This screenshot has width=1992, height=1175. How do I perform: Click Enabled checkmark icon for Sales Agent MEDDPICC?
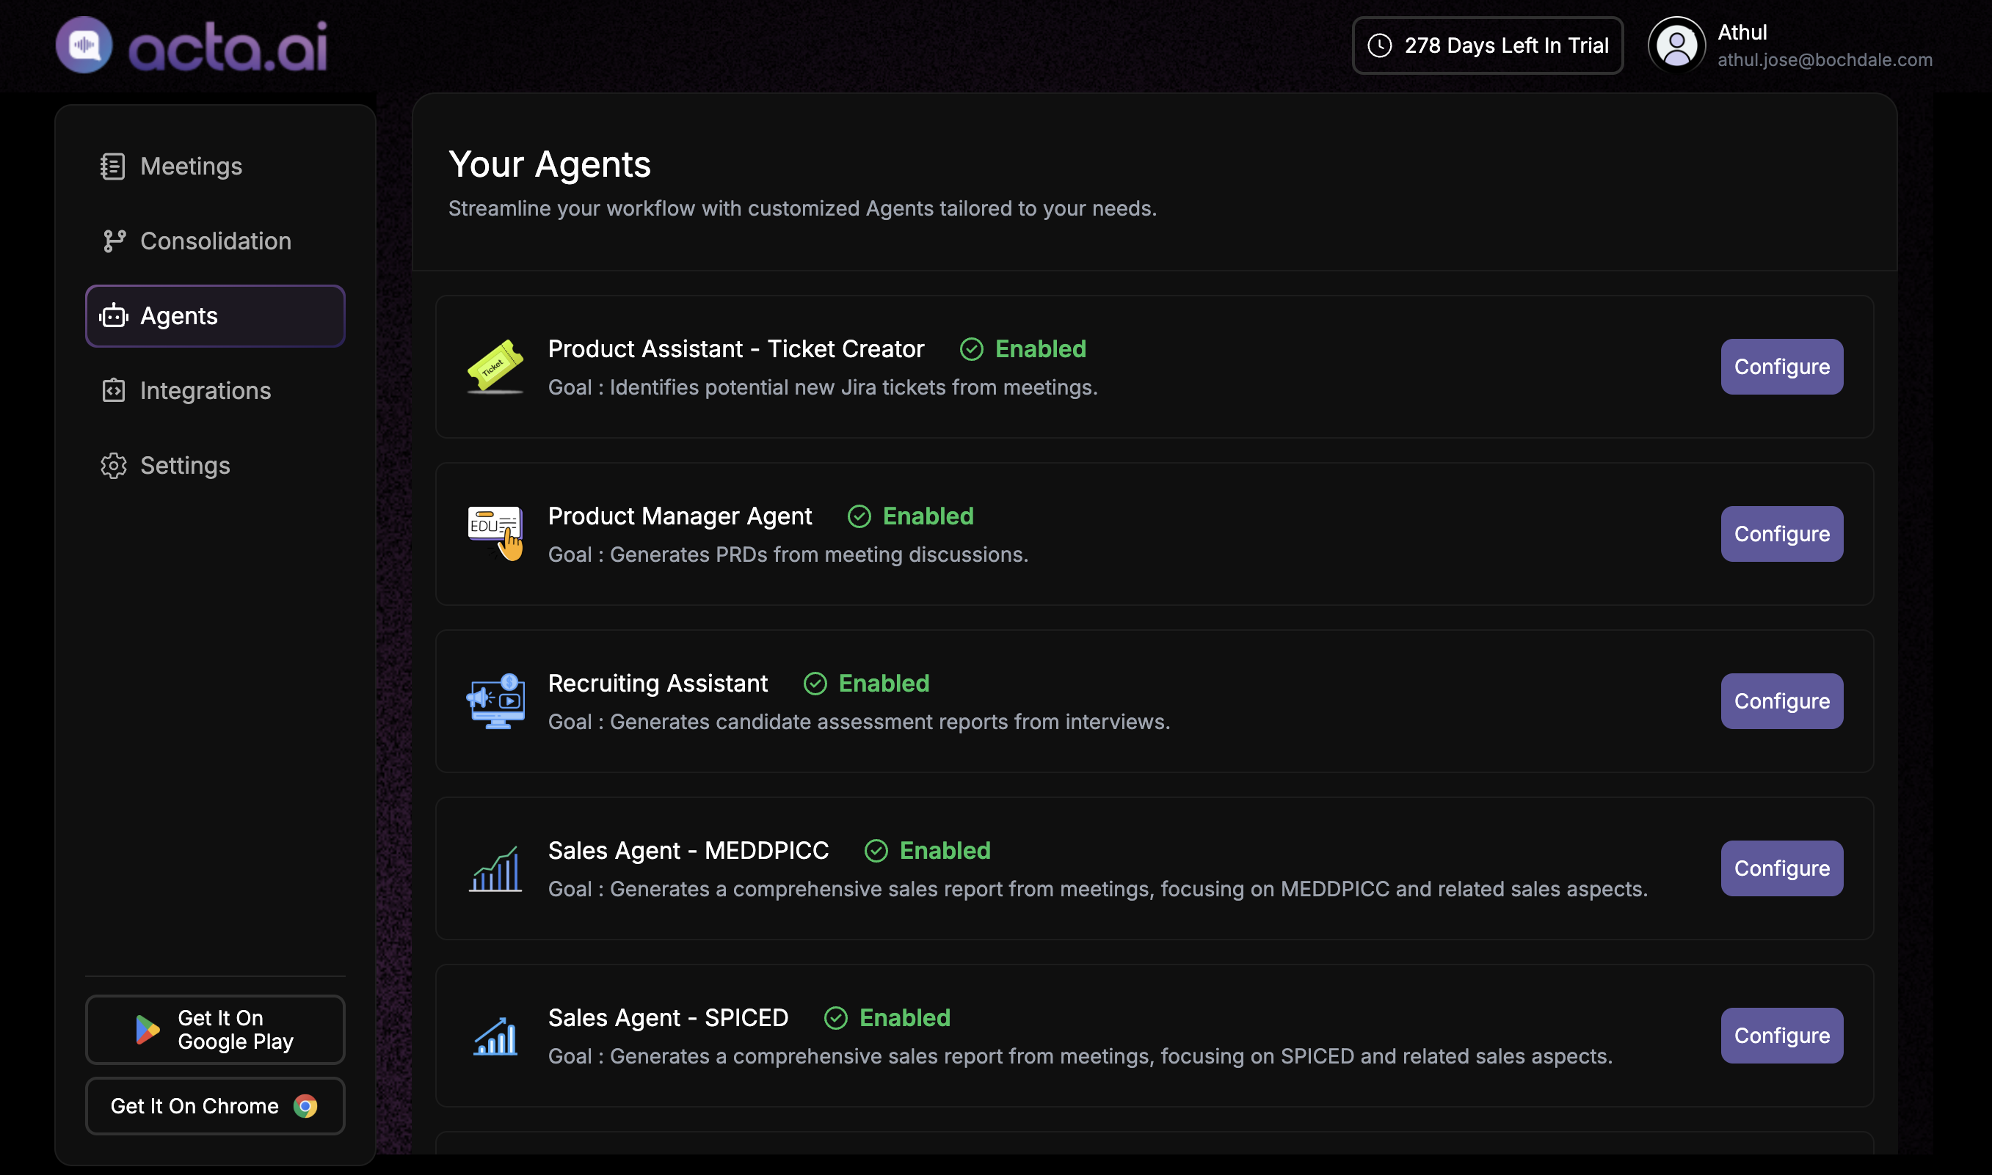[x=876, y=850]
